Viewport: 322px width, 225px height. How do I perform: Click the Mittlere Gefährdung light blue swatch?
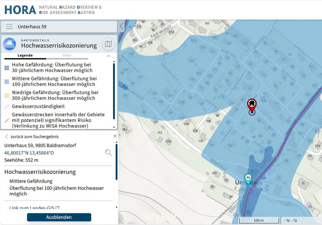pyautogui.click(x=7, y=82)
